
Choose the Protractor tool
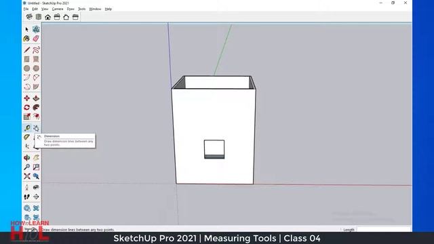click(x=27, y=137)
